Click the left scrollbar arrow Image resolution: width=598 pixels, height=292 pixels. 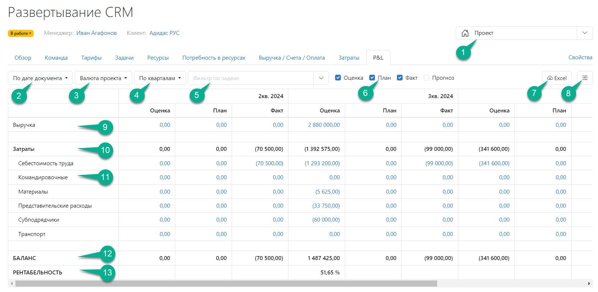pos(12,283)
